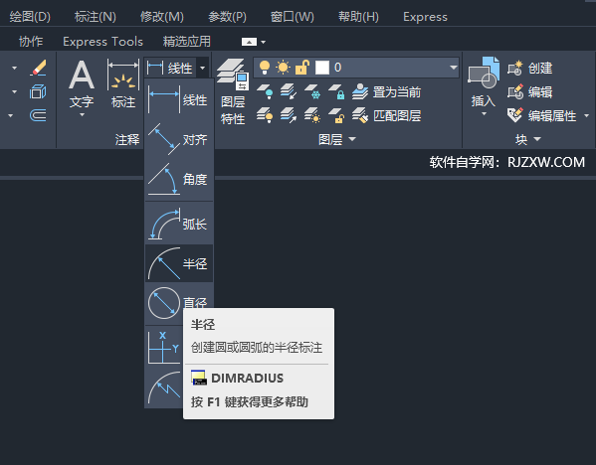Choose the Angular (角度) dimension tool
The width and height of the screenshot is (596, 465).
point(179,179)
